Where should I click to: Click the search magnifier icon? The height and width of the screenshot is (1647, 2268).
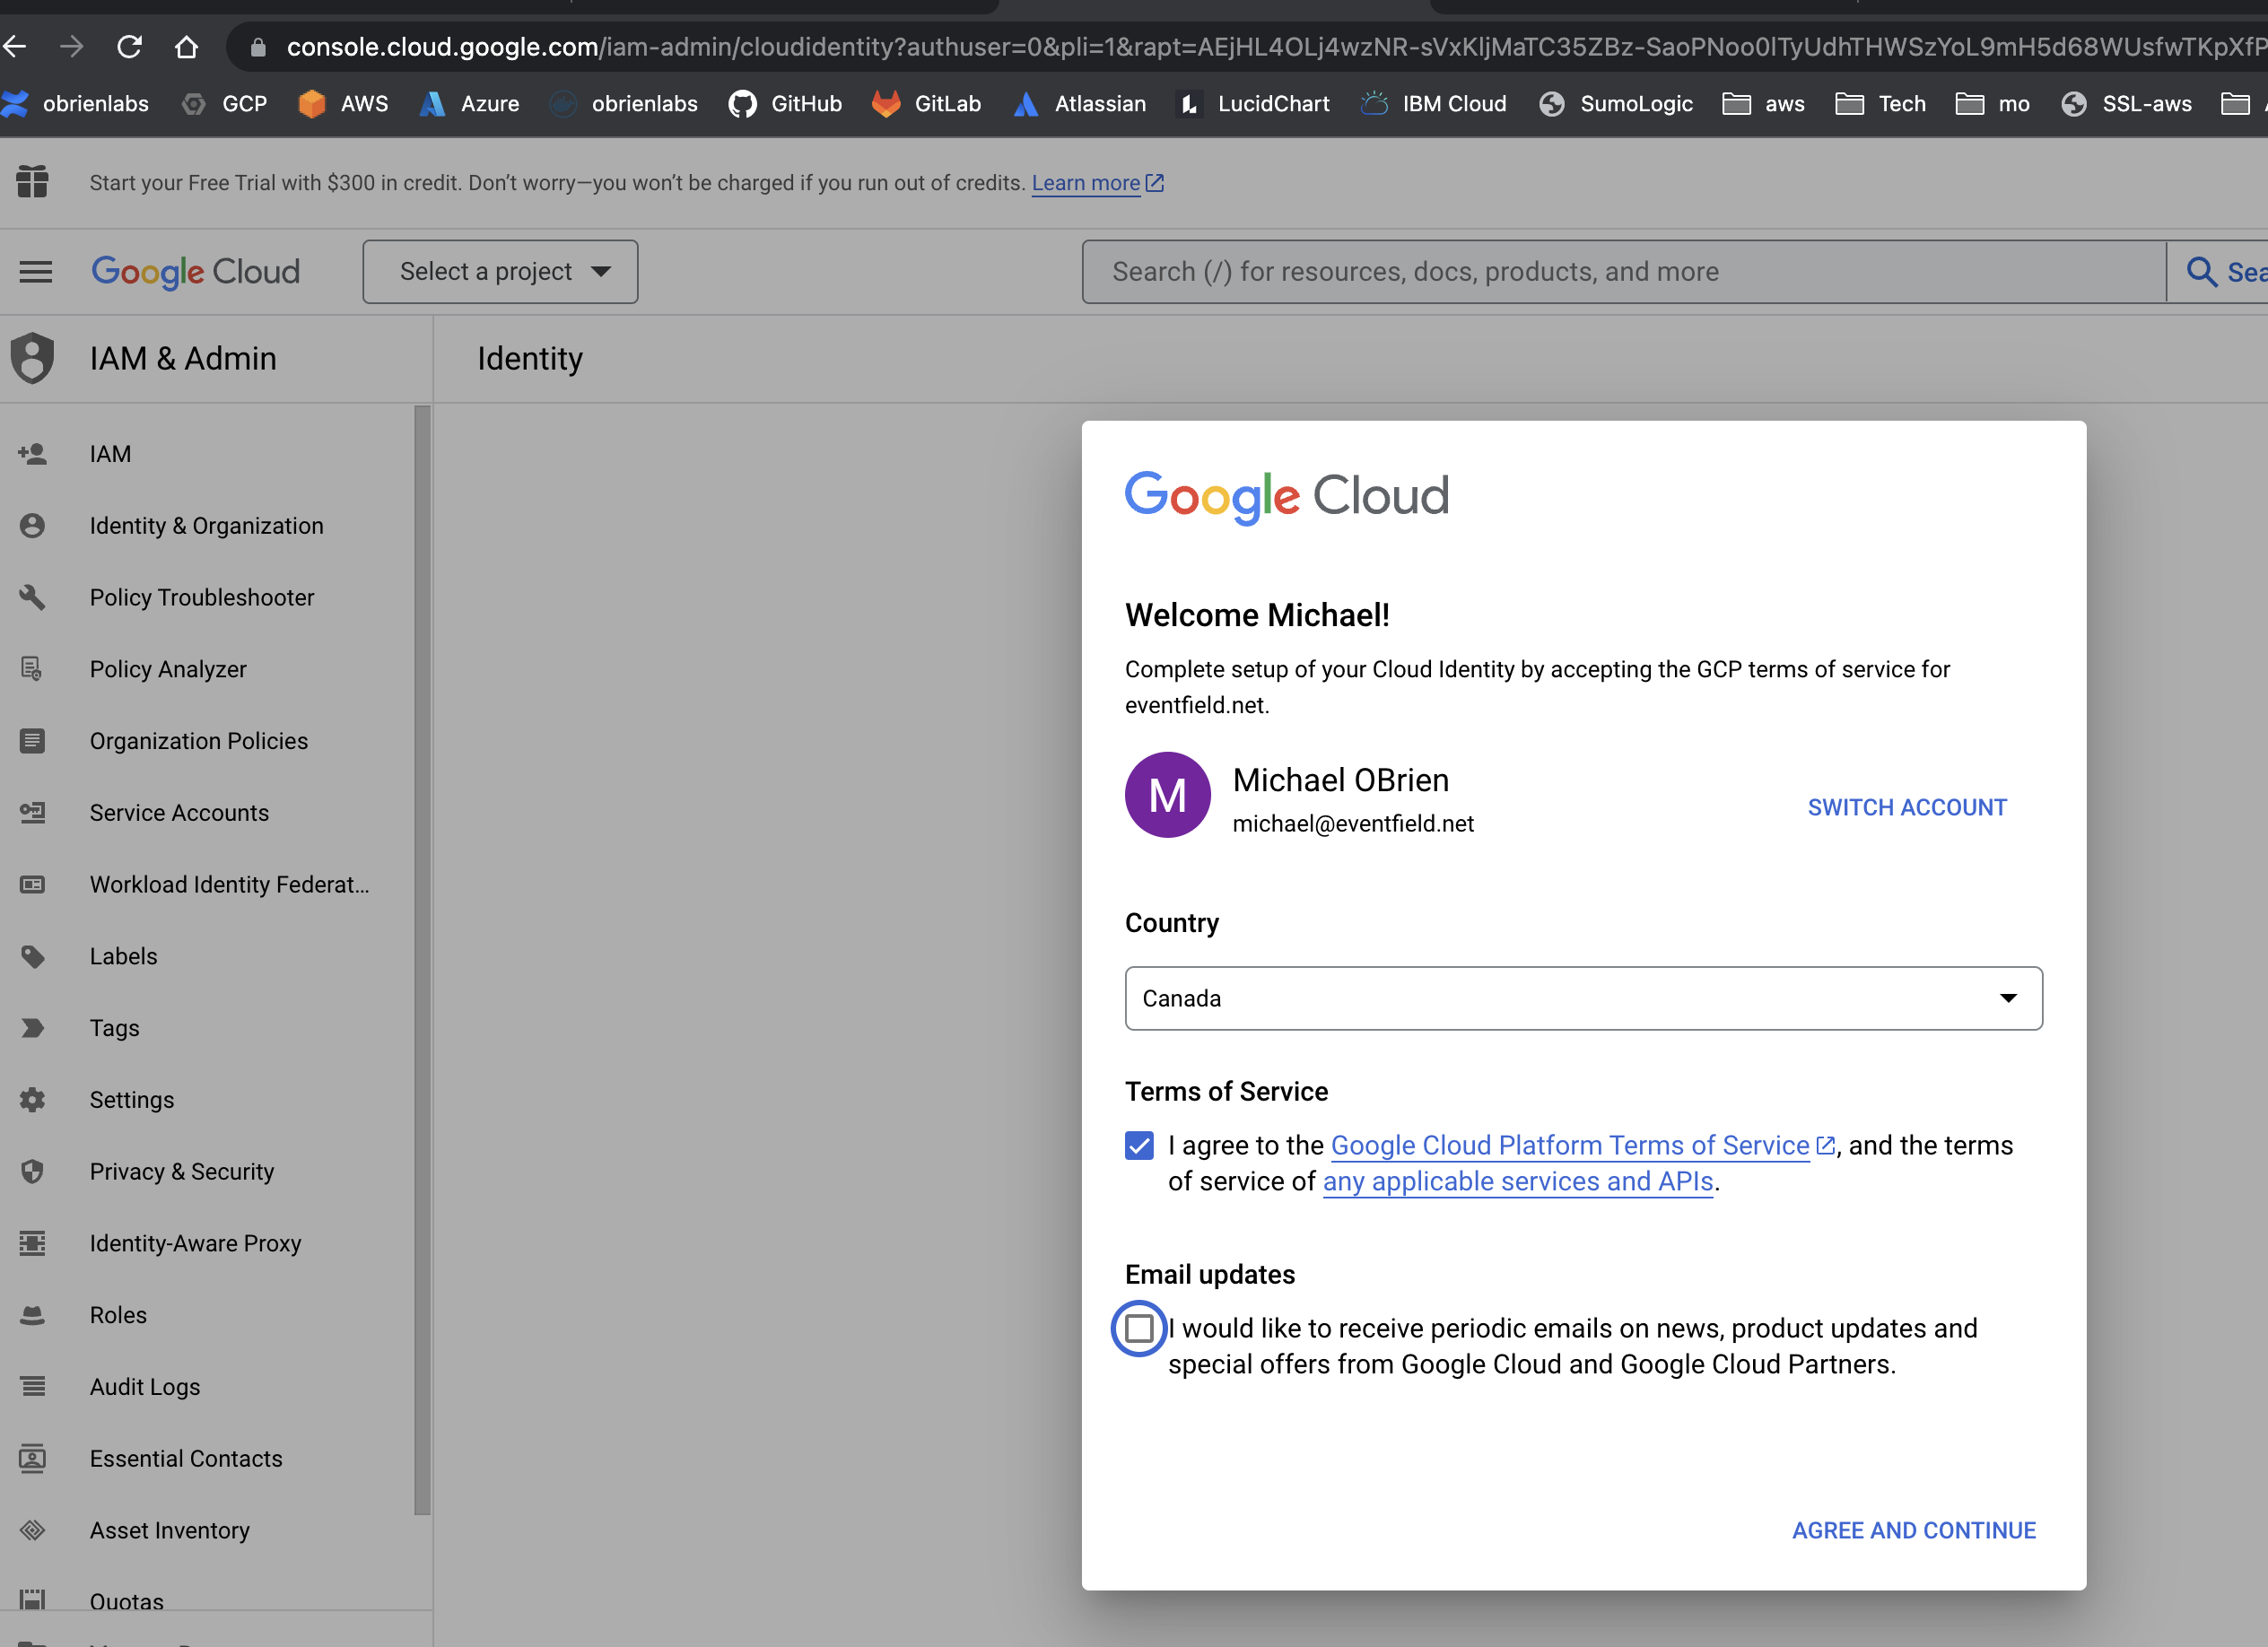click(2200, 271)
